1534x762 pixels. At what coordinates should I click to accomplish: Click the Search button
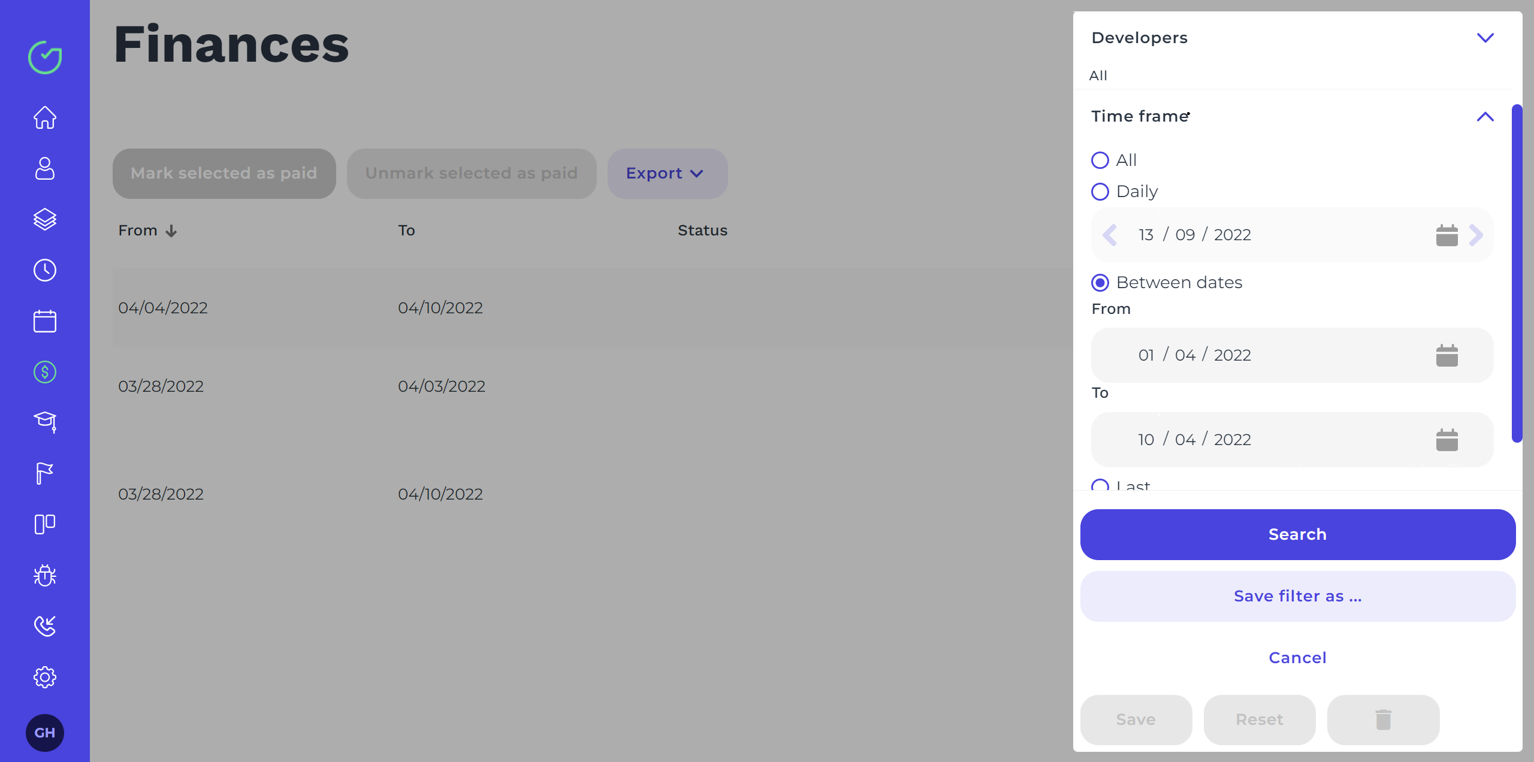point(1297,534)
